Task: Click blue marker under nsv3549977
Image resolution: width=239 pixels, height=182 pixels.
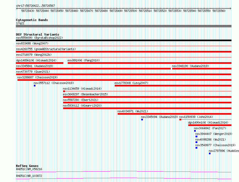Action: [x=197, y=148]
